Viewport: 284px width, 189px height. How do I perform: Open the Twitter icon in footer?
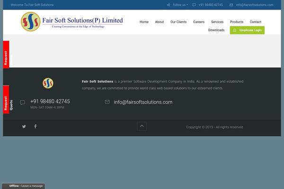(24, 127)
